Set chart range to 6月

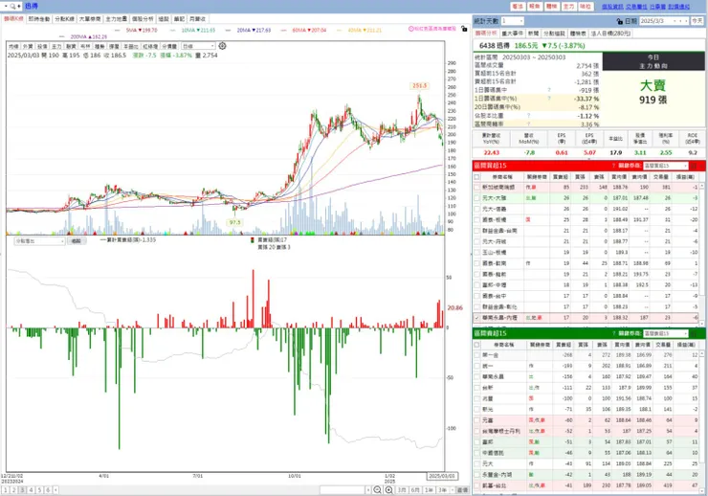415,490
